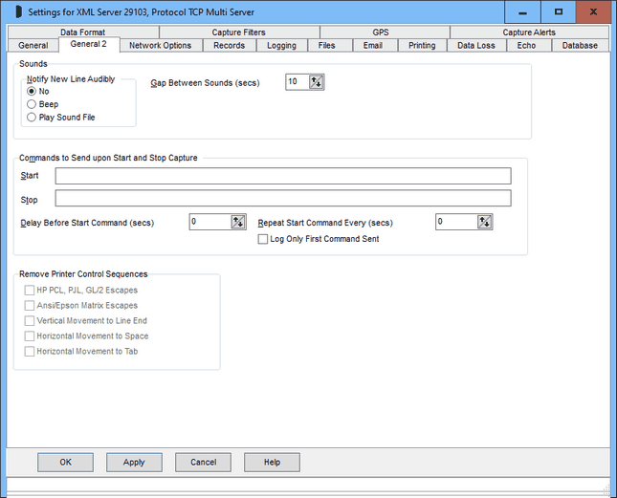
Task: Click Delay Before Start Command spinner
Action: point(238,222)
